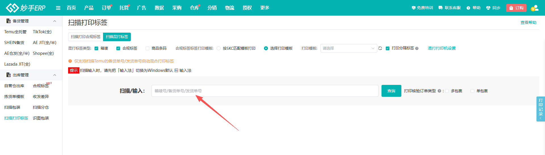
Task: Open the 首页 menu
Action: coord(71,8)
